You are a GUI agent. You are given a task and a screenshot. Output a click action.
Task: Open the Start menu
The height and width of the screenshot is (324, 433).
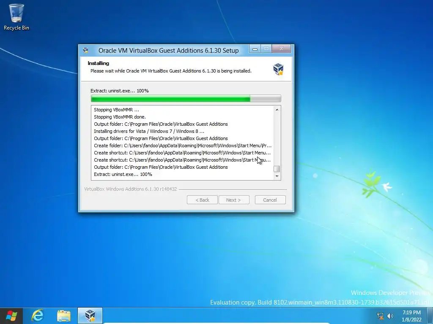[11, 316]
